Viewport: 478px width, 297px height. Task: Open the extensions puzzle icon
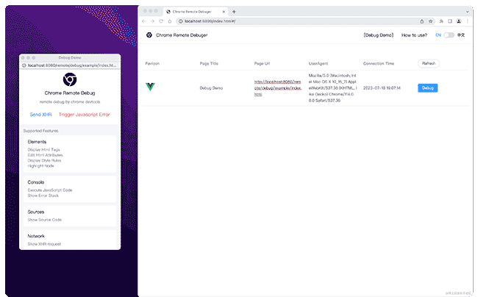(x=441, y=21)
